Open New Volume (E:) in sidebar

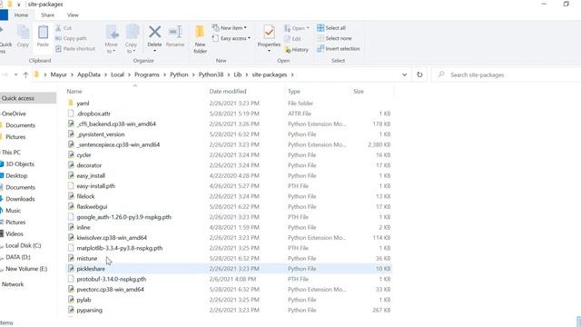[x=26, y=269]
